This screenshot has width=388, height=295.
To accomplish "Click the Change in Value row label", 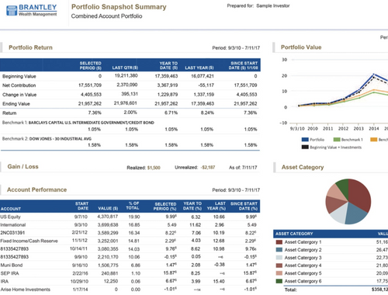I will pos(19,95).
